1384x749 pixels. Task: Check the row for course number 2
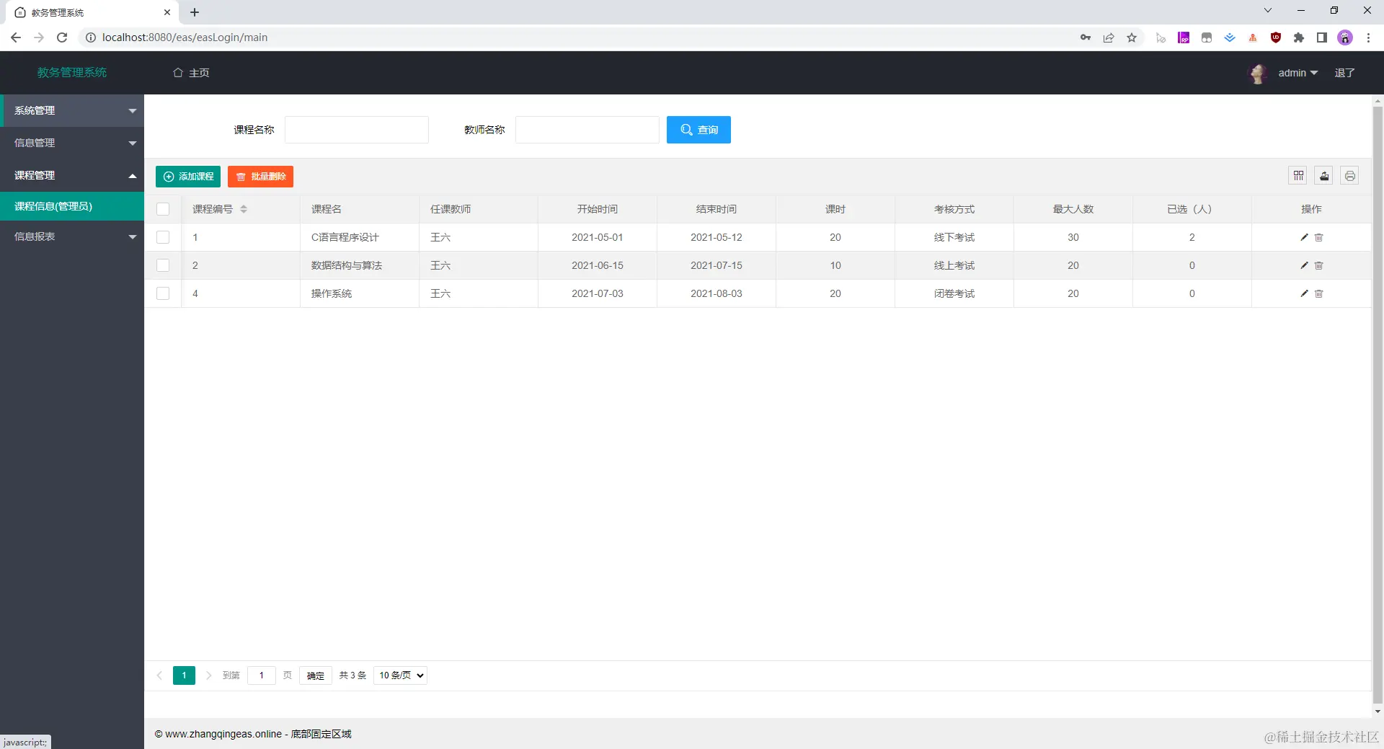pos(163,265)
